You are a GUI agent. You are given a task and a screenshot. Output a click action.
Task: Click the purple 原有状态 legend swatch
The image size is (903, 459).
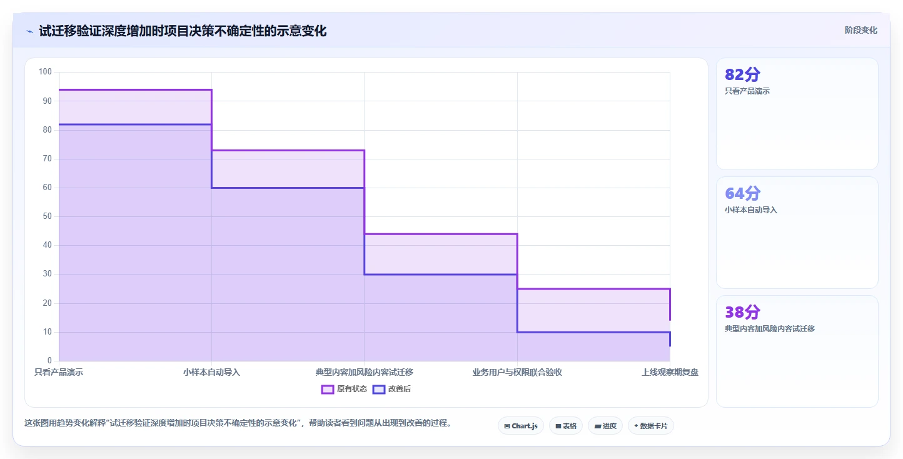(328, 389)
